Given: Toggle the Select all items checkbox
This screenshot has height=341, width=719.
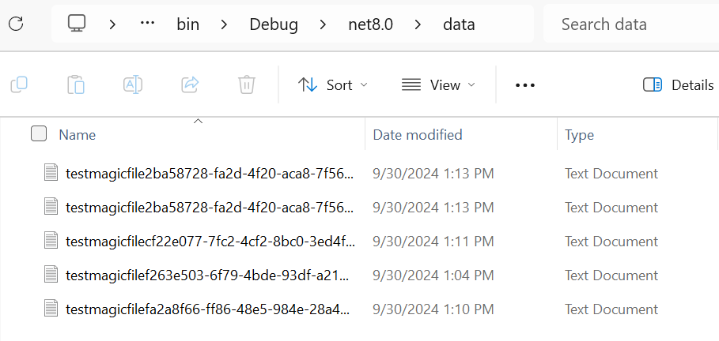Looking at the screenshot, I should click(39, 134).
